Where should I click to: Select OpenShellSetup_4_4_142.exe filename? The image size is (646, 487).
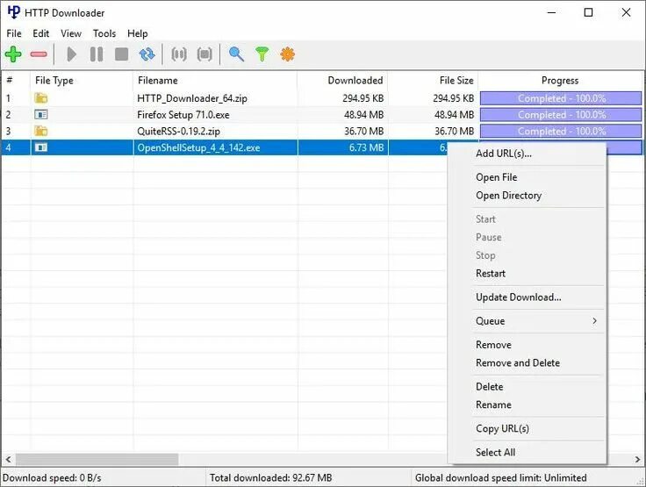[198, 148]
